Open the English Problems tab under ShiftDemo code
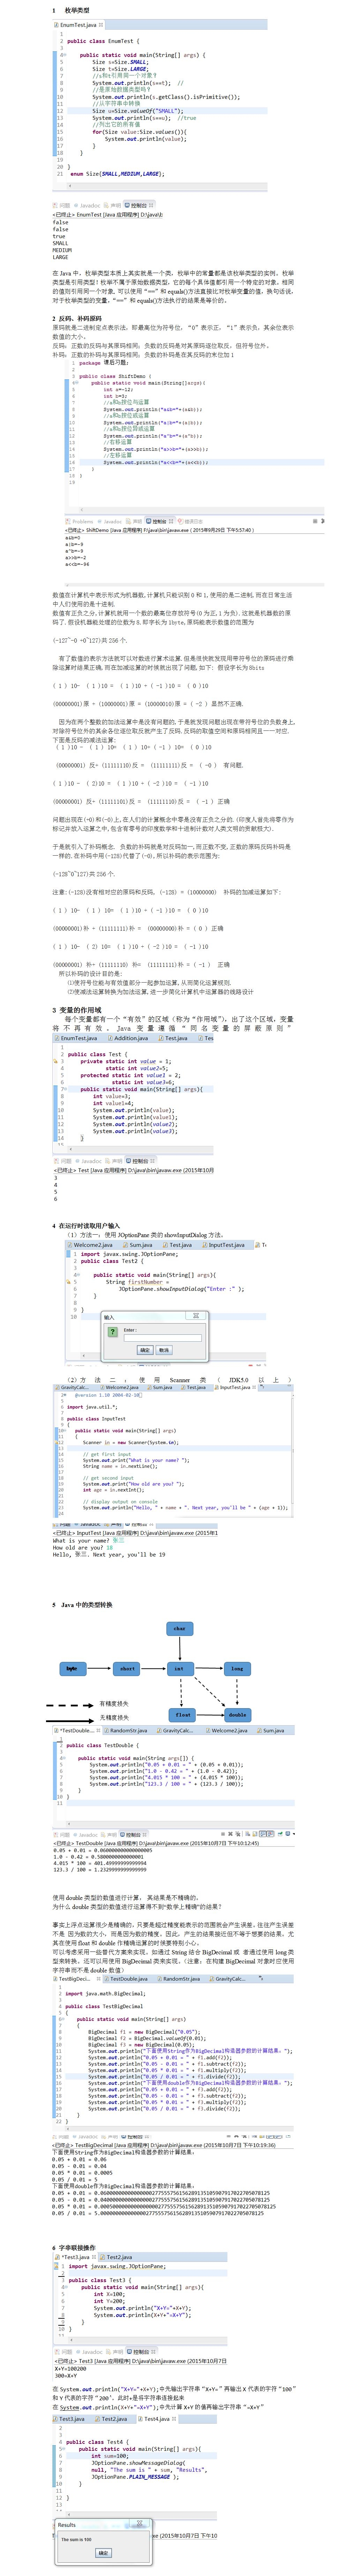This screenshot has width=346, height=2576. click(x=80, y=521)
